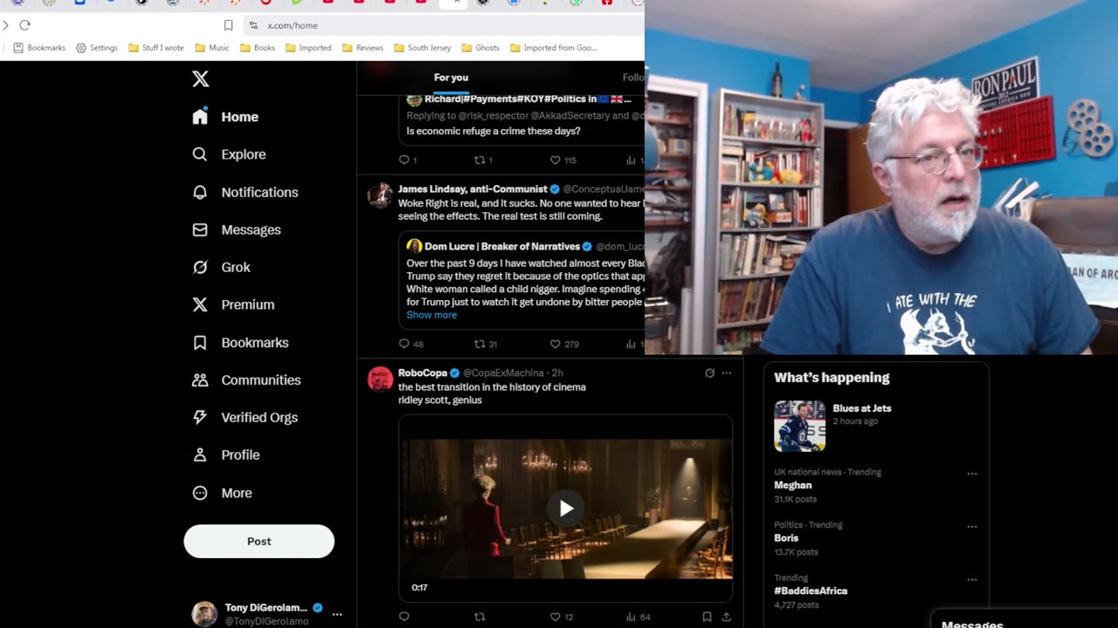Image resolution: width=1118 pixels, height=628 pixels.
Task: Reload the page in browser toolbar
Action: coord(24,25)
